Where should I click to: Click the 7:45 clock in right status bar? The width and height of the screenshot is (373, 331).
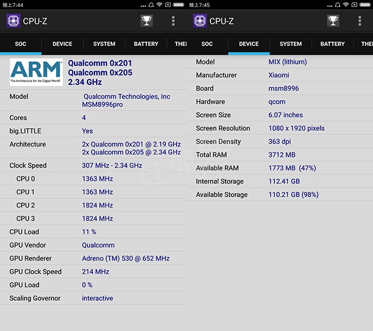pyautogui.click(x=199, y=5)
